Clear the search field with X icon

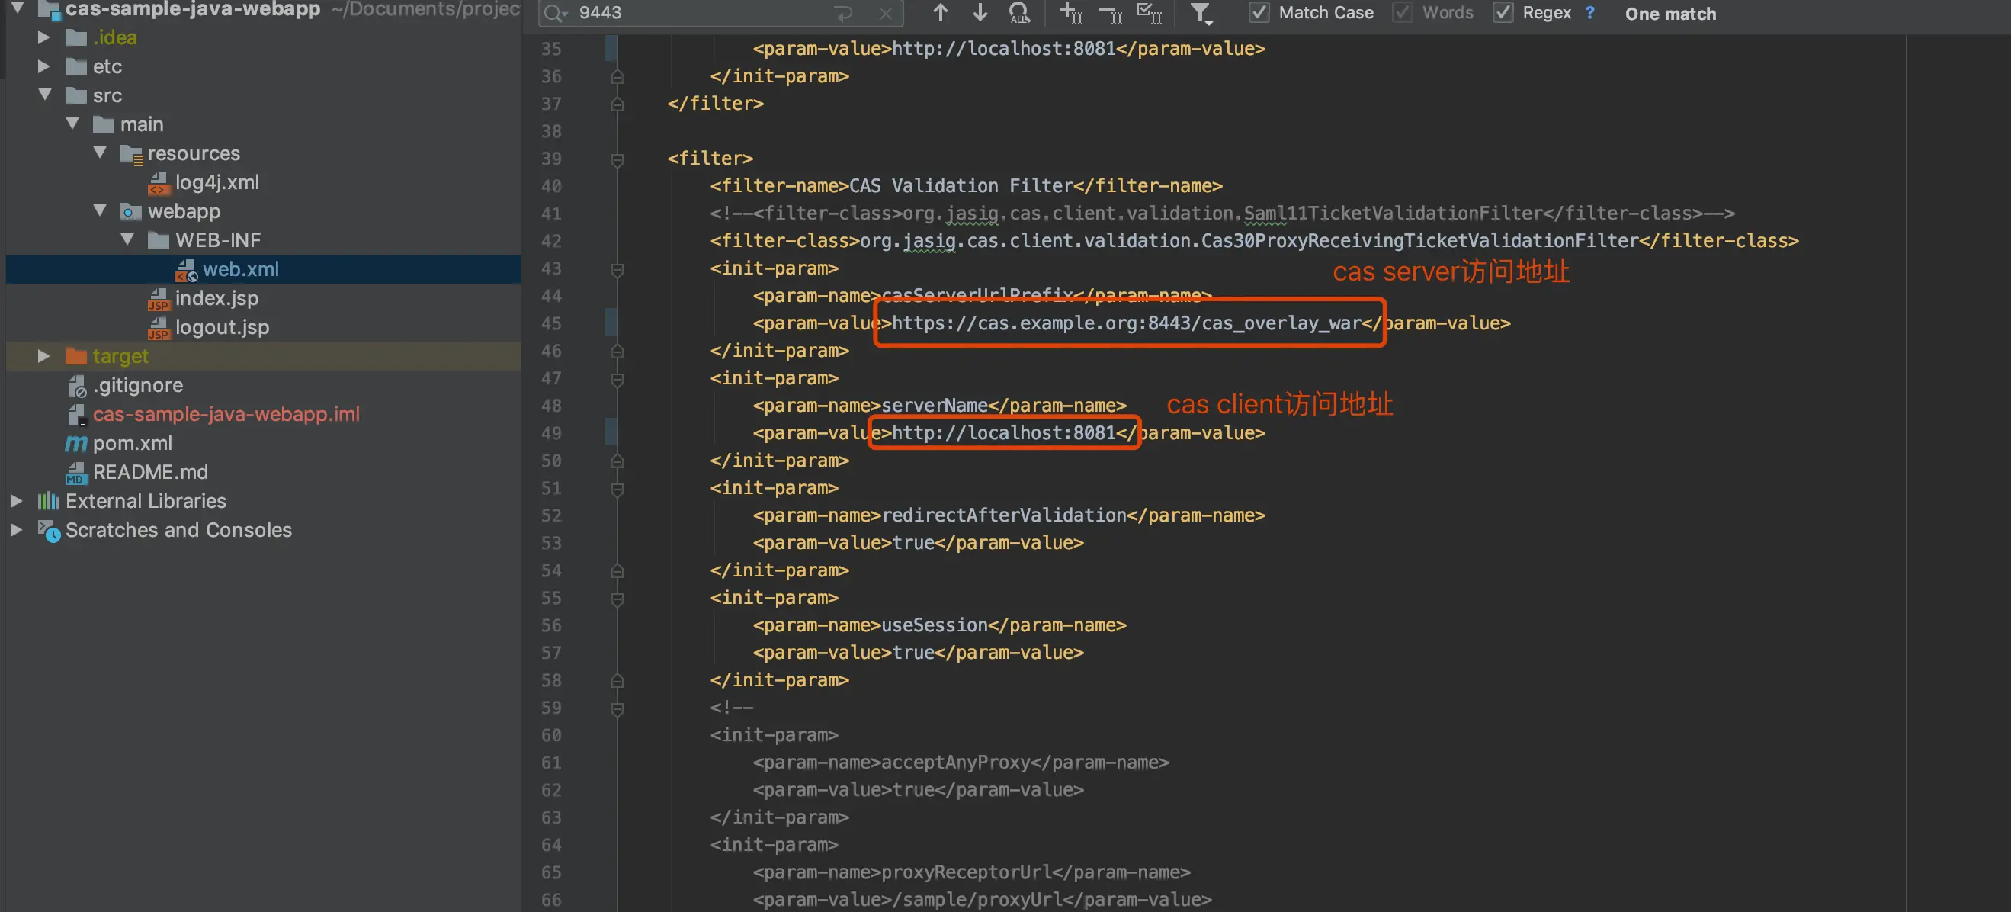click(885, 13)
